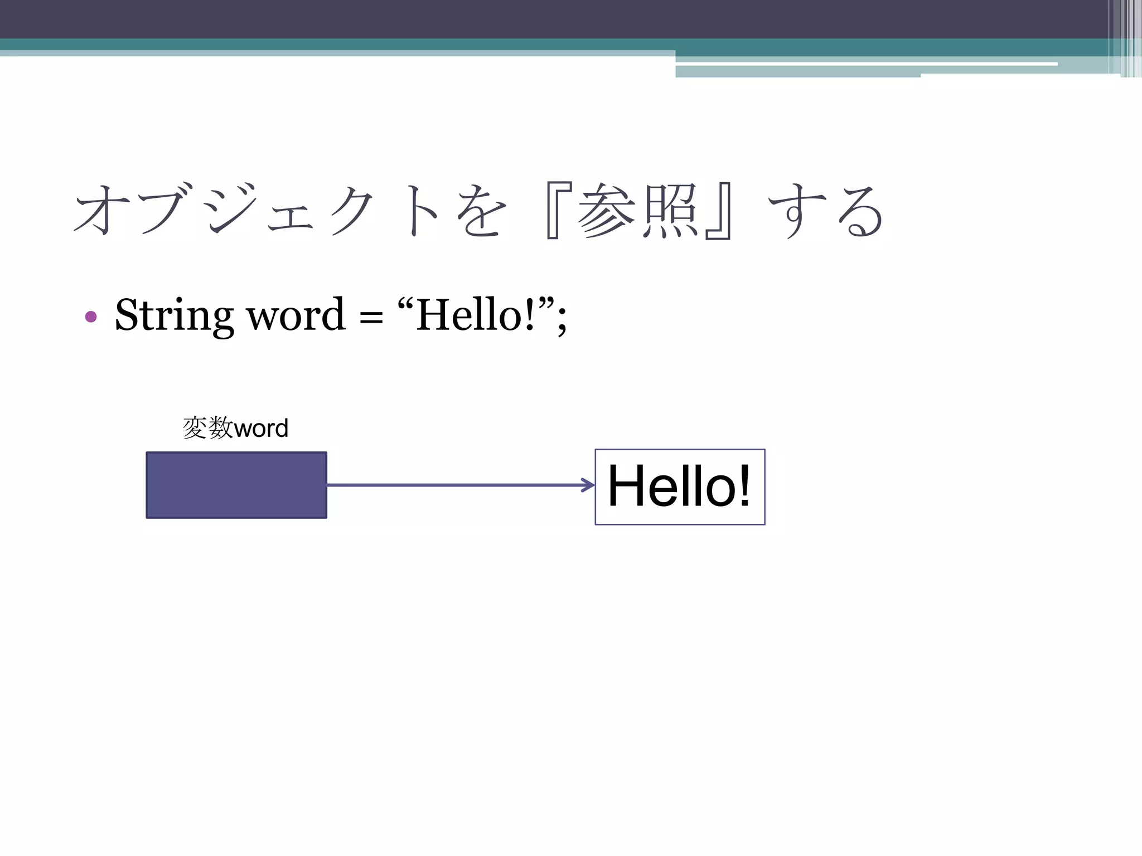
Task: Click the slide title オブジェクトを『参照』する
Action: coord(478,211)
